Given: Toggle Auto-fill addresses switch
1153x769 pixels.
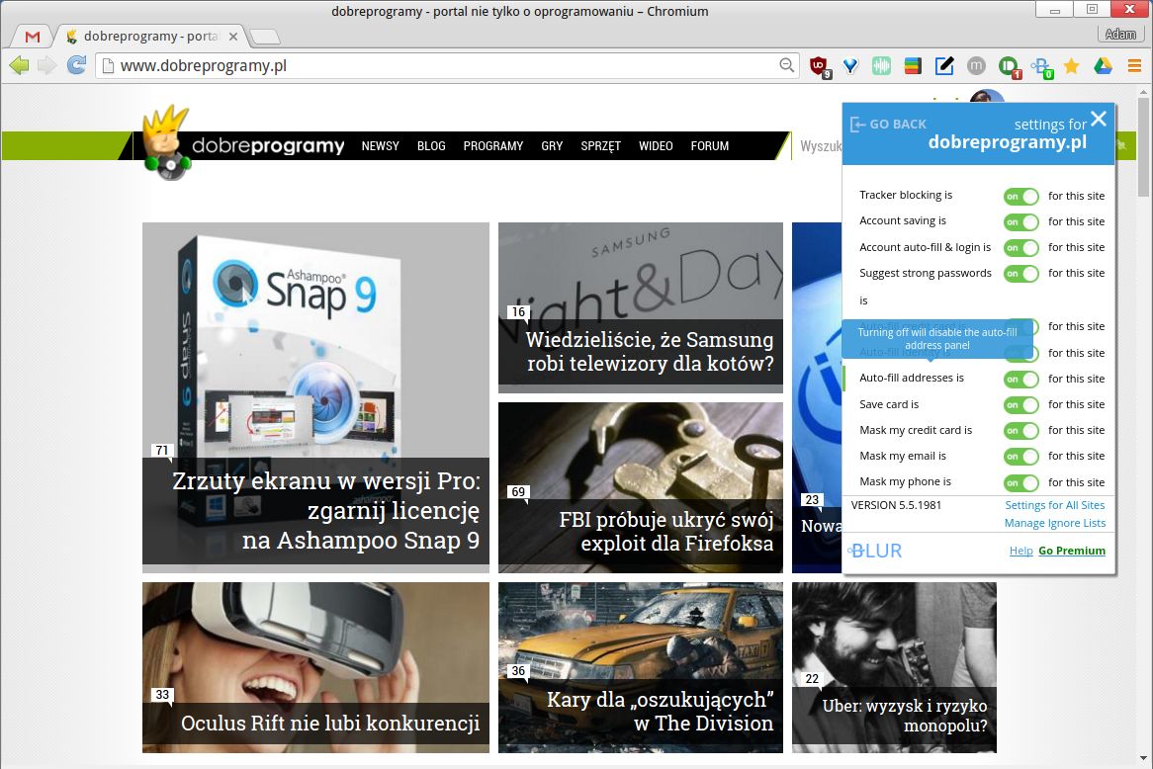Looking at the screenshot, I should 1021,380.
